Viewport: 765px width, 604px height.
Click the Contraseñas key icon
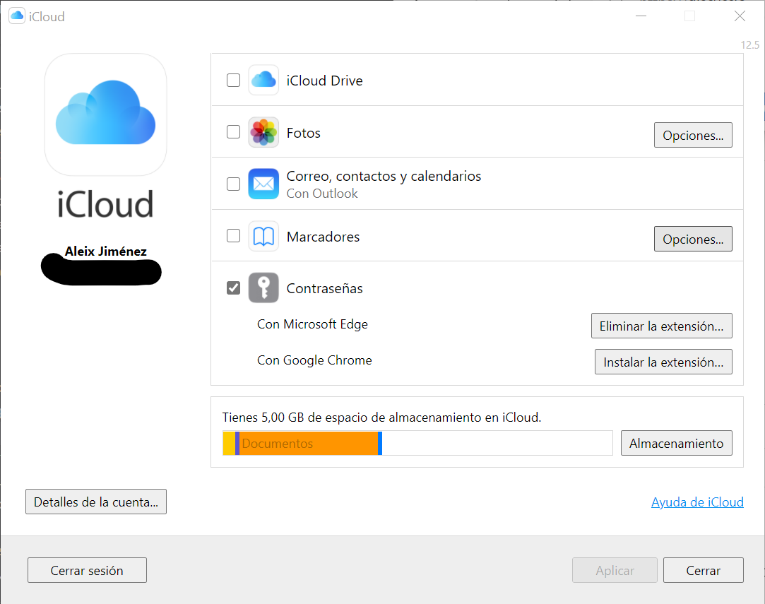263,288
